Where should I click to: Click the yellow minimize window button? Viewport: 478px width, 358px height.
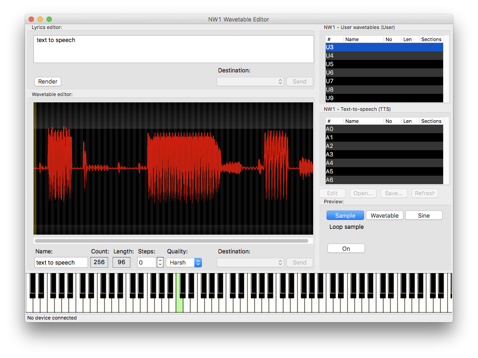click(40, 19)
